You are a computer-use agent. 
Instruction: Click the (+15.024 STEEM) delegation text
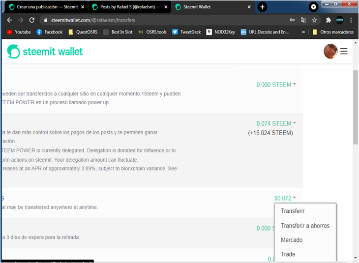[270, 133]
